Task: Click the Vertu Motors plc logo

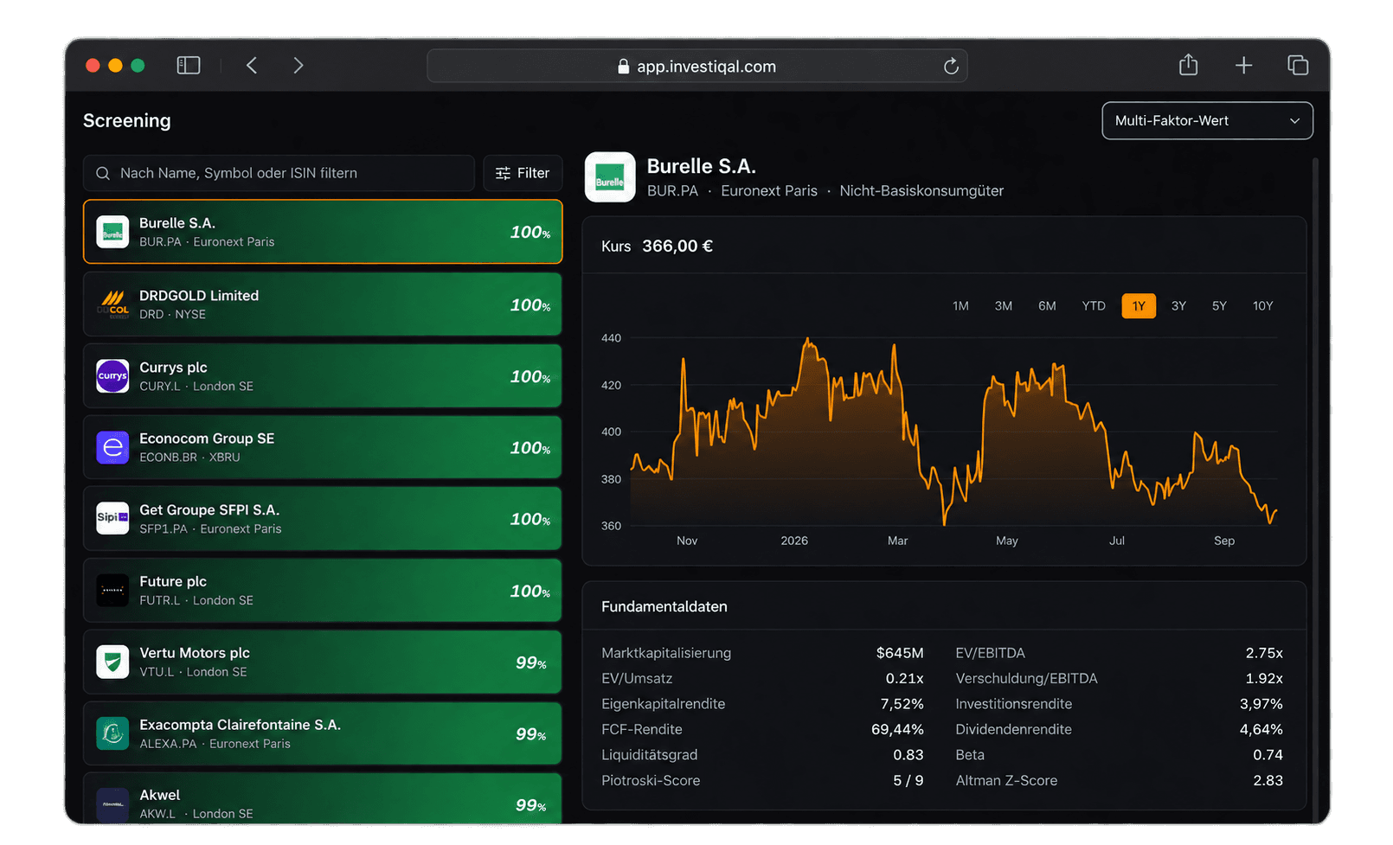Action: [112, 663]
